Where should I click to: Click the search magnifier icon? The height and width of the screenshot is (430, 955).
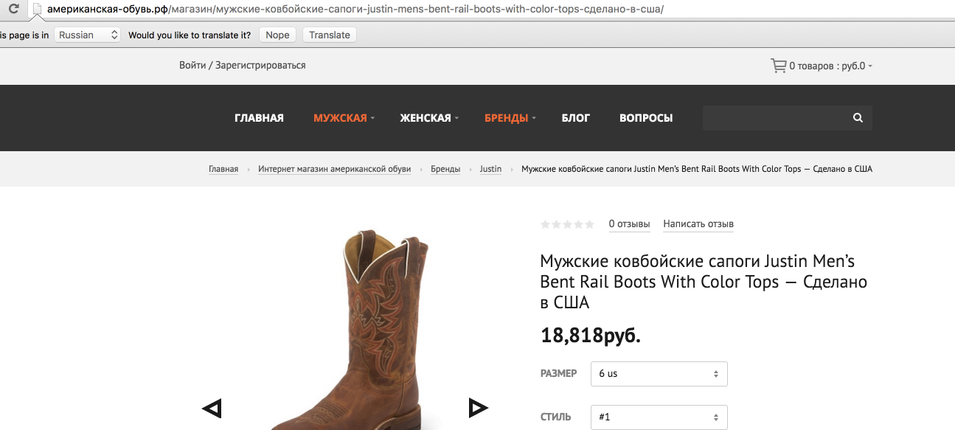click(858, 118)
